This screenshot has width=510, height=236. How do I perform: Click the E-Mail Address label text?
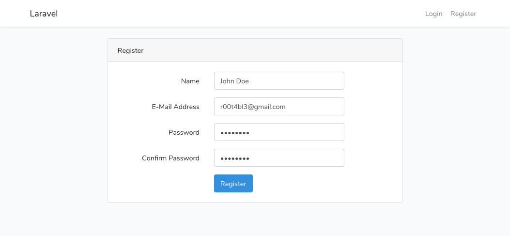pyautogui.click(x=176, y=107)
